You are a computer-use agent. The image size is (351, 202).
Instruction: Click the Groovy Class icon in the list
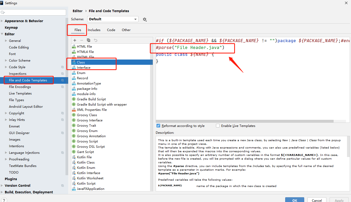pyautogui.click(x=74, y=115)
